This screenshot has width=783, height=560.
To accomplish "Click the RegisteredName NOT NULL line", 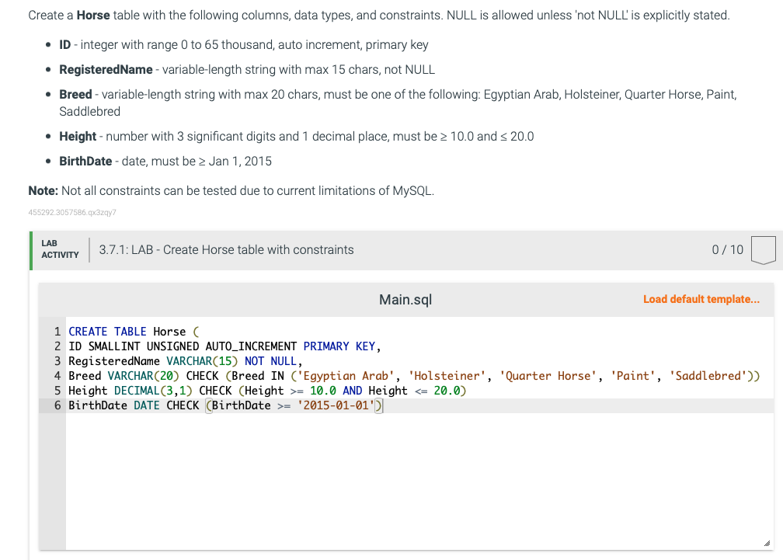I will point(186,361).
